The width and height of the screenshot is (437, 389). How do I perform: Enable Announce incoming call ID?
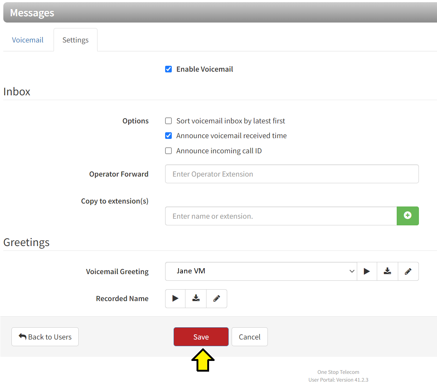pos(168,151)
